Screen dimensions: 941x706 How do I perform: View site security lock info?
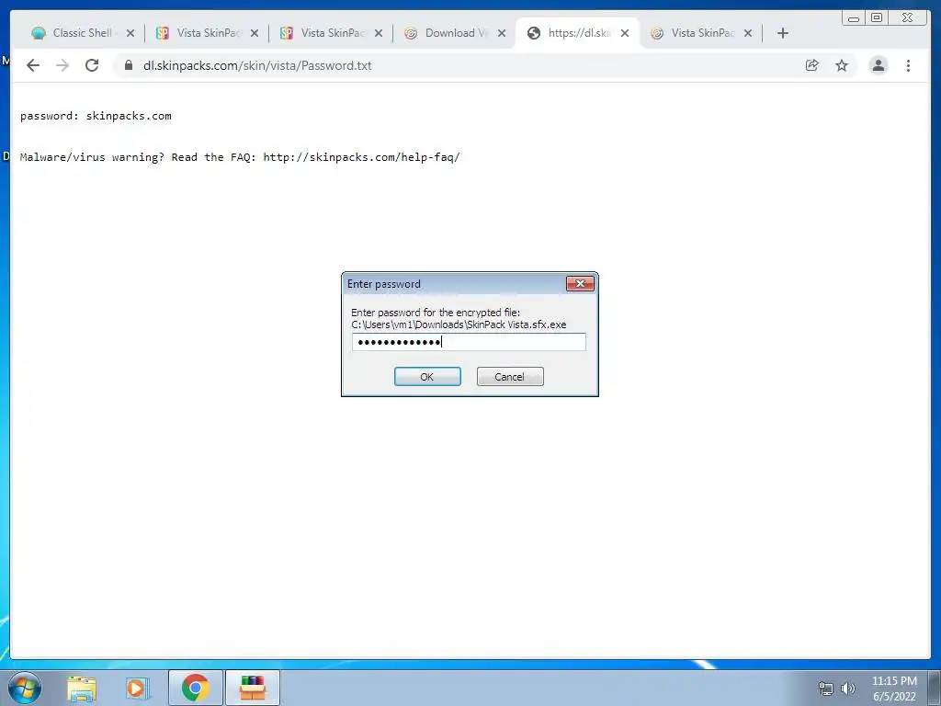pos(129,65)
